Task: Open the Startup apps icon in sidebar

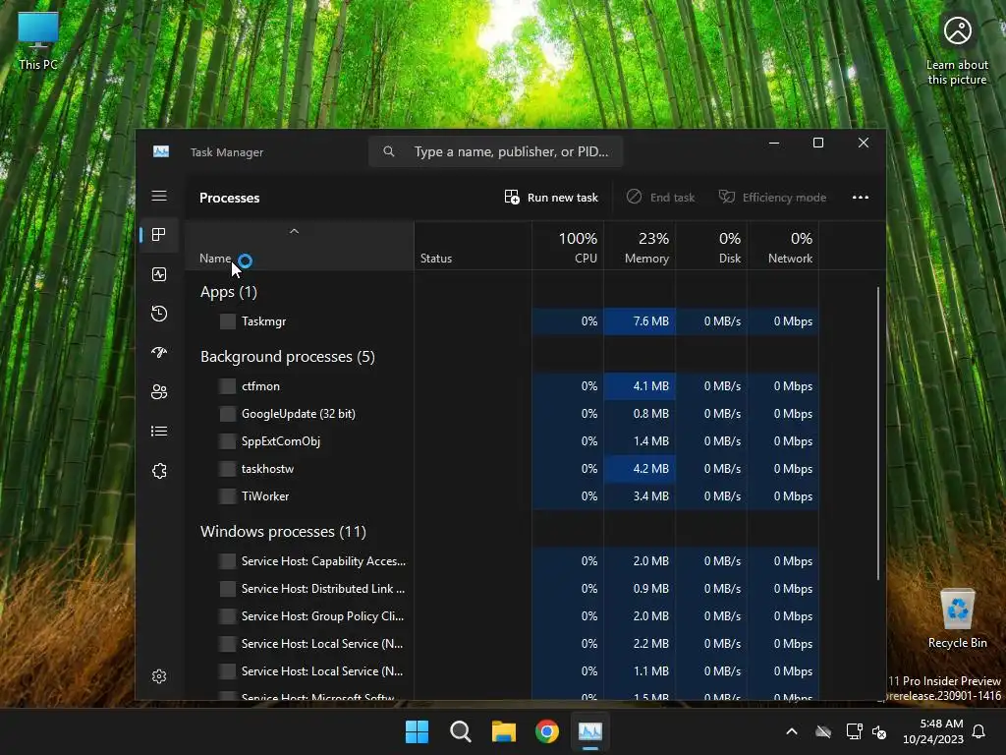Action: (159, 353)
